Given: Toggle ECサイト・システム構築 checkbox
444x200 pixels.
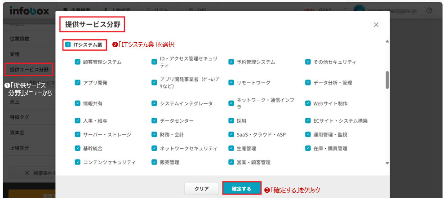Looking at the screenshot, I should point(308,121).
